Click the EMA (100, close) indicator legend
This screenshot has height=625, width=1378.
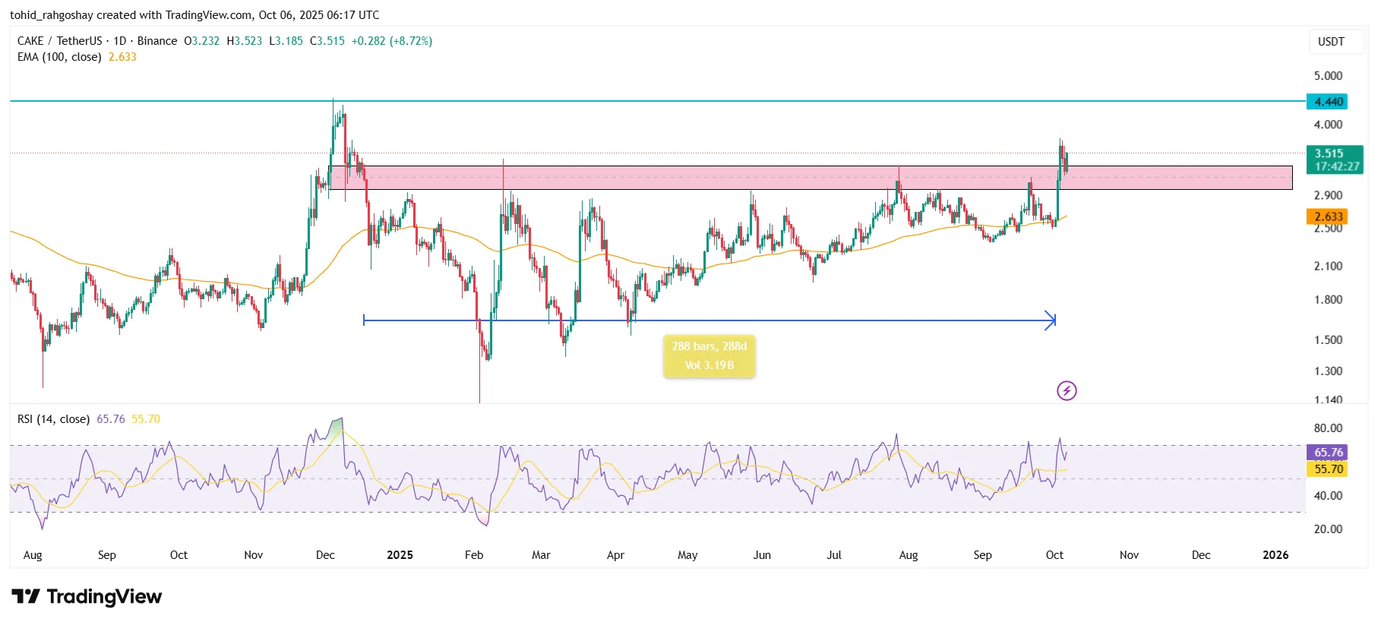pyautogui.click(x=59, y=57)
